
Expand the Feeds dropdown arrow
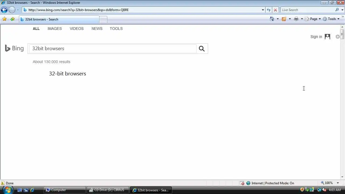point(290,19)
